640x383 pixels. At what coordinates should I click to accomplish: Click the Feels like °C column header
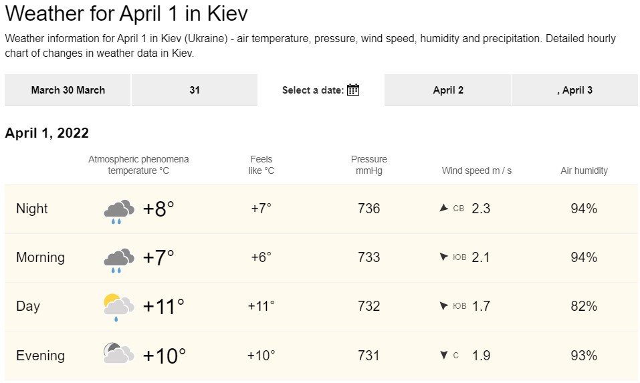pyautogui.click(x=261, y=165)
